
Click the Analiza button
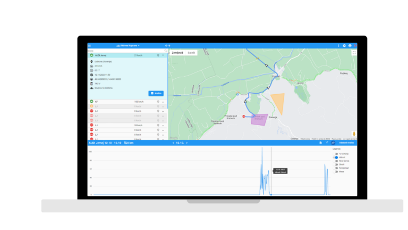(156, 93)
